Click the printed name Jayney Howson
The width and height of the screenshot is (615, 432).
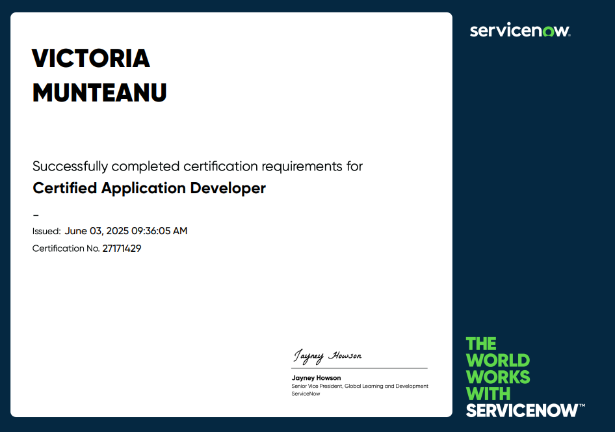tap(316, 378)
